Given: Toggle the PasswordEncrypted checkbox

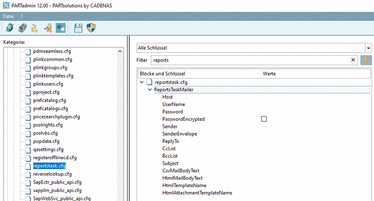Looking at the screenshot, I should tap(264, 119).
